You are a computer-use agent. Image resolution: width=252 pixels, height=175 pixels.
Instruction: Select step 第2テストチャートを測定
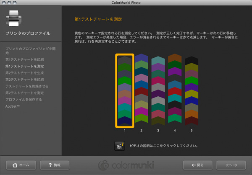click(24, 93)
